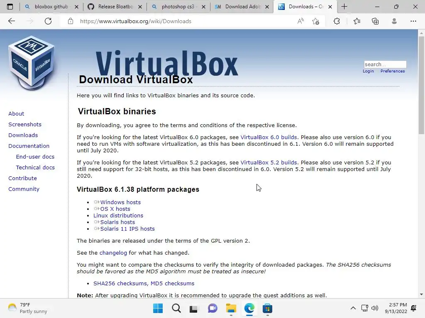The width and height of the screenshot is (425, 318).
Task: Open the Extensions puzzle icon
Action: coord(337,21)
